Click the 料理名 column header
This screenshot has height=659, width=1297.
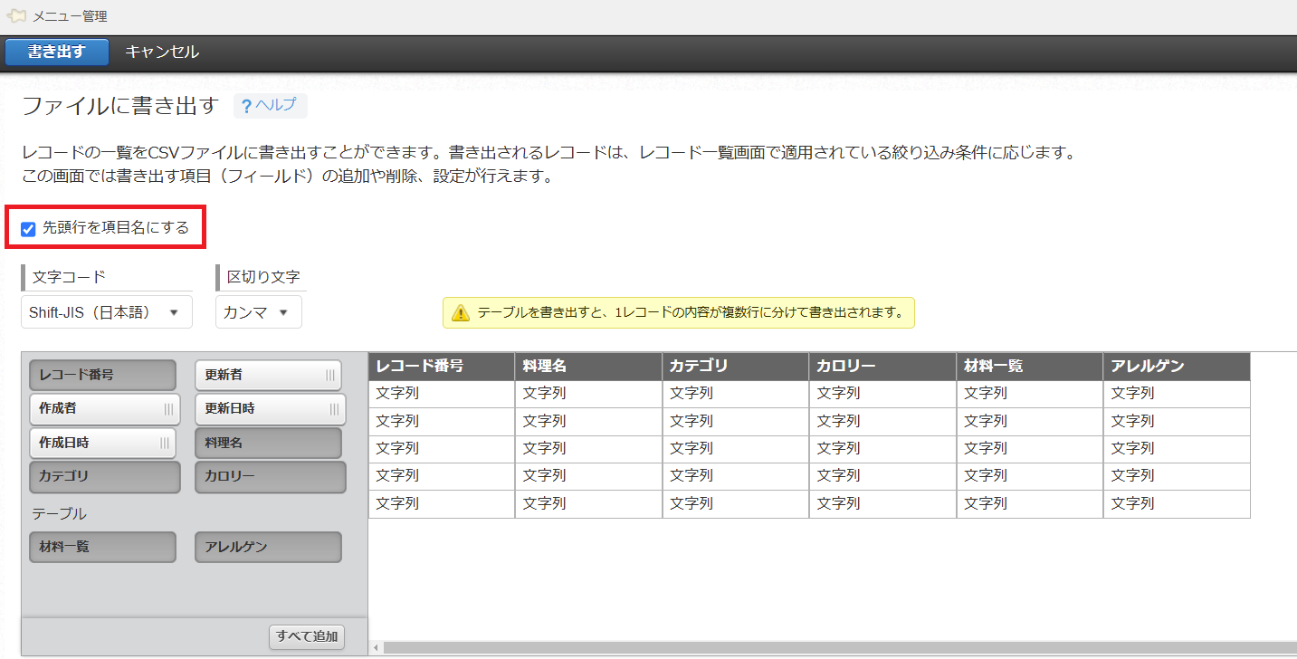tap(588, 367)
